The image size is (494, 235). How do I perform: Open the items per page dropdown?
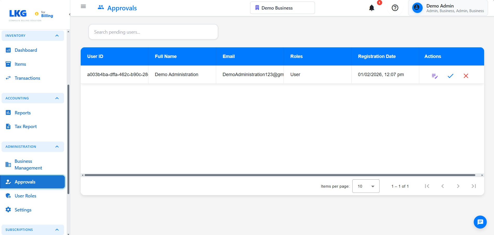point(366,186)
